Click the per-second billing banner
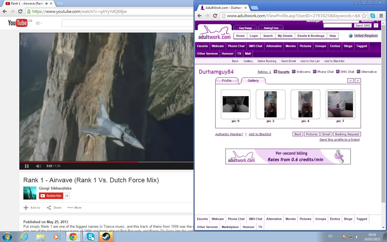Image resolution: width=387 pixels, height=242 pixels. [x=288, y=156]
